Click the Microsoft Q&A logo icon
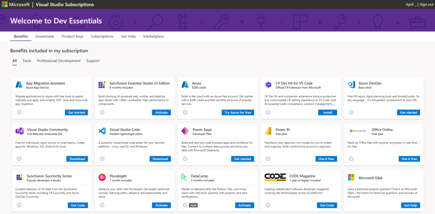The width and height of the screenshot is (435, 214). [351, 177]
